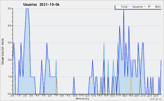Click the 'CC BY-SA 3.0' license text

(156, 99)
